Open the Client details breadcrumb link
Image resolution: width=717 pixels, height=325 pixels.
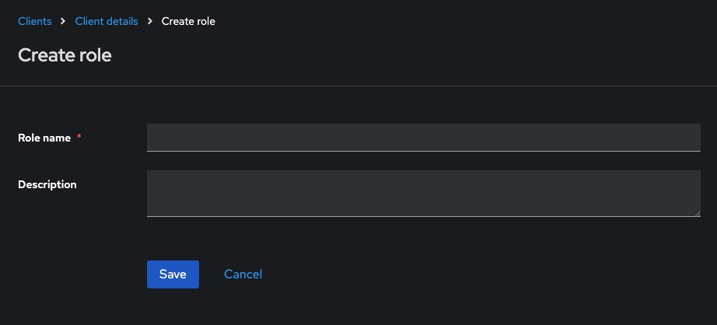[107, 22]
